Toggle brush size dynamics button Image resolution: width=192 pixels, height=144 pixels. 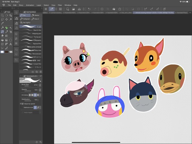point(40,85)
